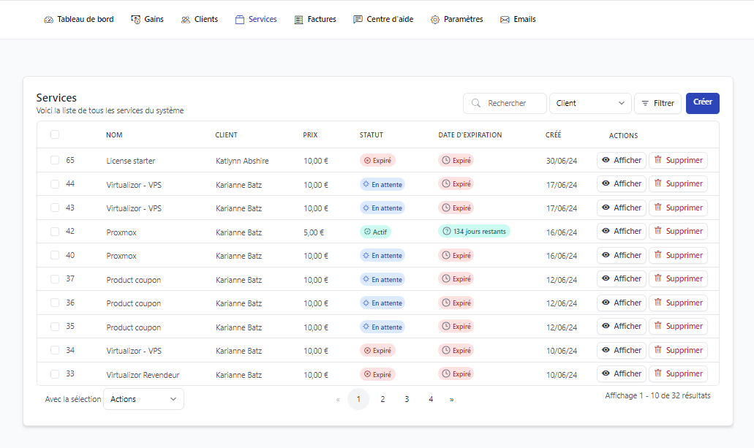Image resolution: width=754 pixels, height=448 pixels.
Task: Click the Gains money icon in navigation
Action: tap(135, 20)
